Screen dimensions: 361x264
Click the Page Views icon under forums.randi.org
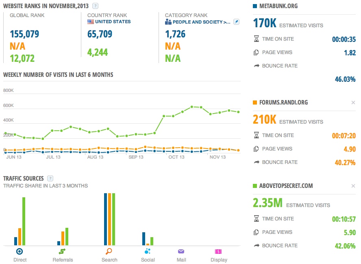(256, 148)
